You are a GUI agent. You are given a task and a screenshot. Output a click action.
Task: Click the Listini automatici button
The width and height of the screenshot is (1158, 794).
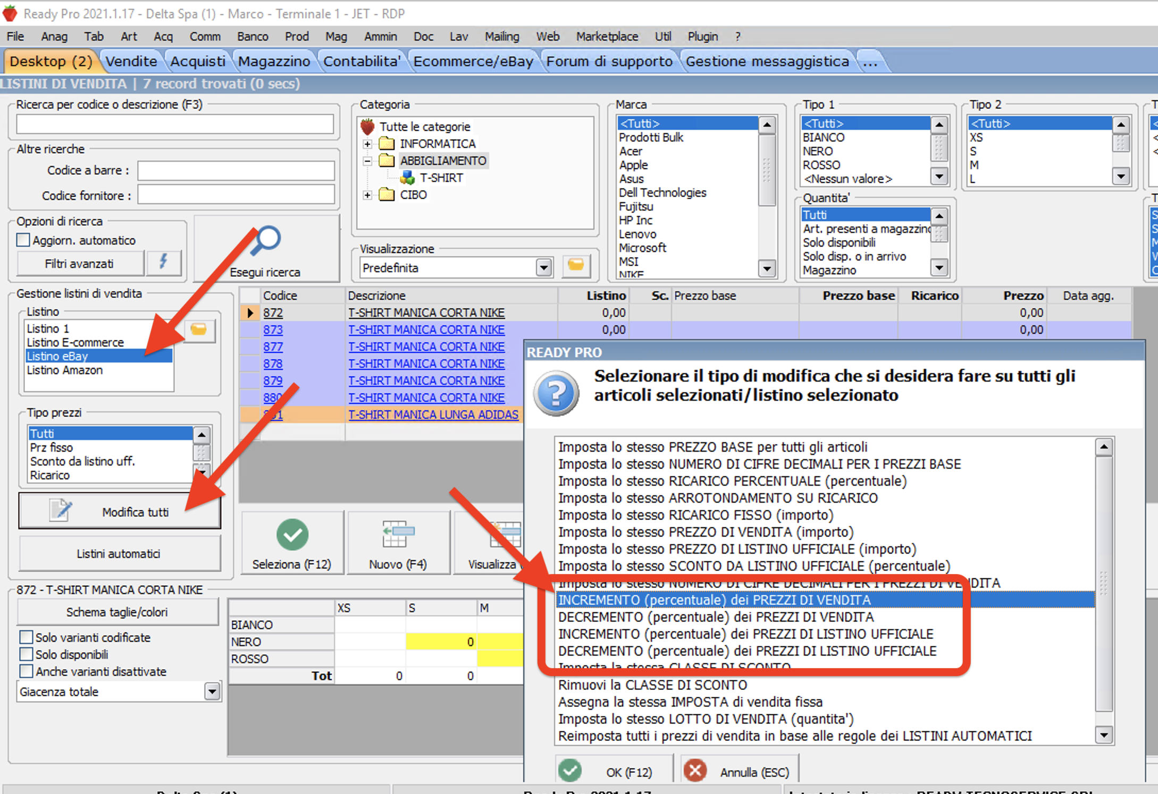click(120, 553)
